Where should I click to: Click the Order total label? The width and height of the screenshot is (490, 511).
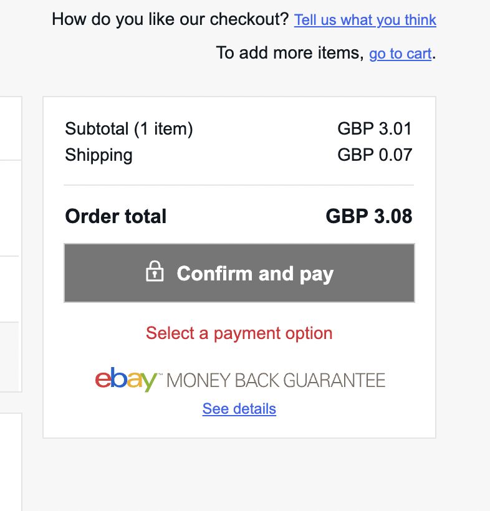pos(115,217)
